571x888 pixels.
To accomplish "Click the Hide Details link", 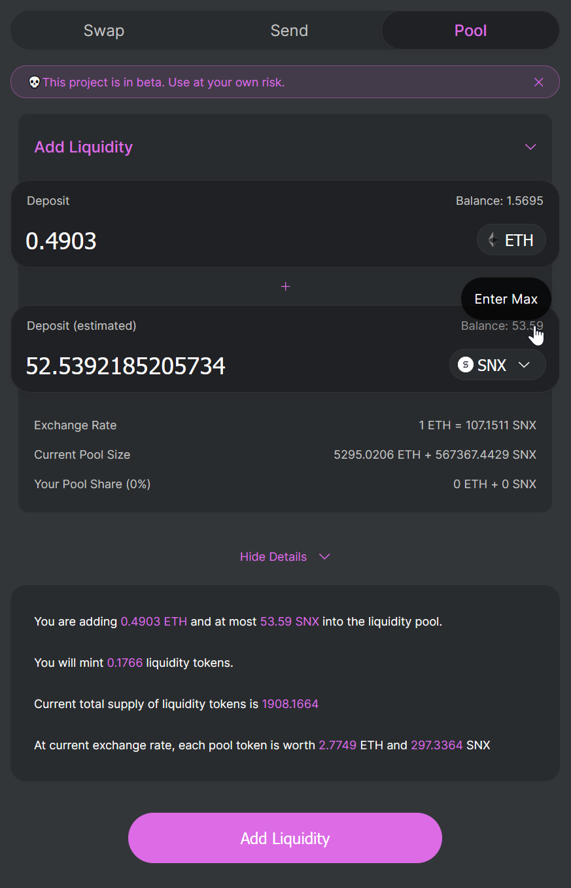I will [273, 557].
